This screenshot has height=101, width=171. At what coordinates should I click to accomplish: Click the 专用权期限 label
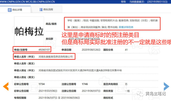tap(20, 98)
